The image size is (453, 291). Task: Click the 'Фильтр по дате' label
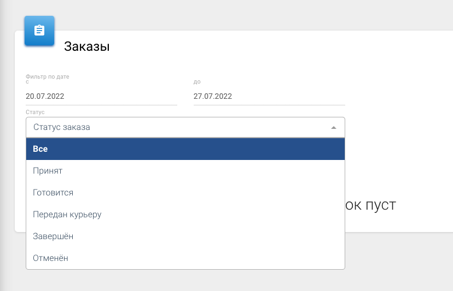tap(48, 76)
